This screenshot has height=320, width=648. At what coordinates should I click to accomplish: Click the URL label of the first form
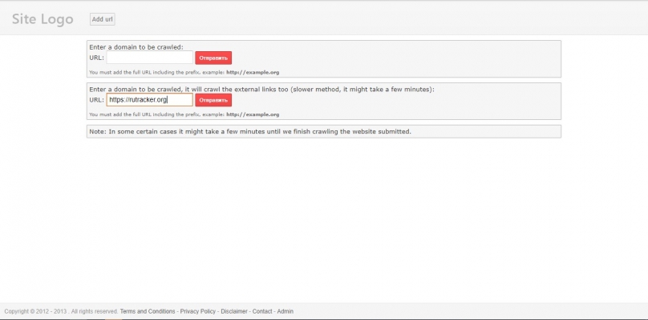click(96, 58)
